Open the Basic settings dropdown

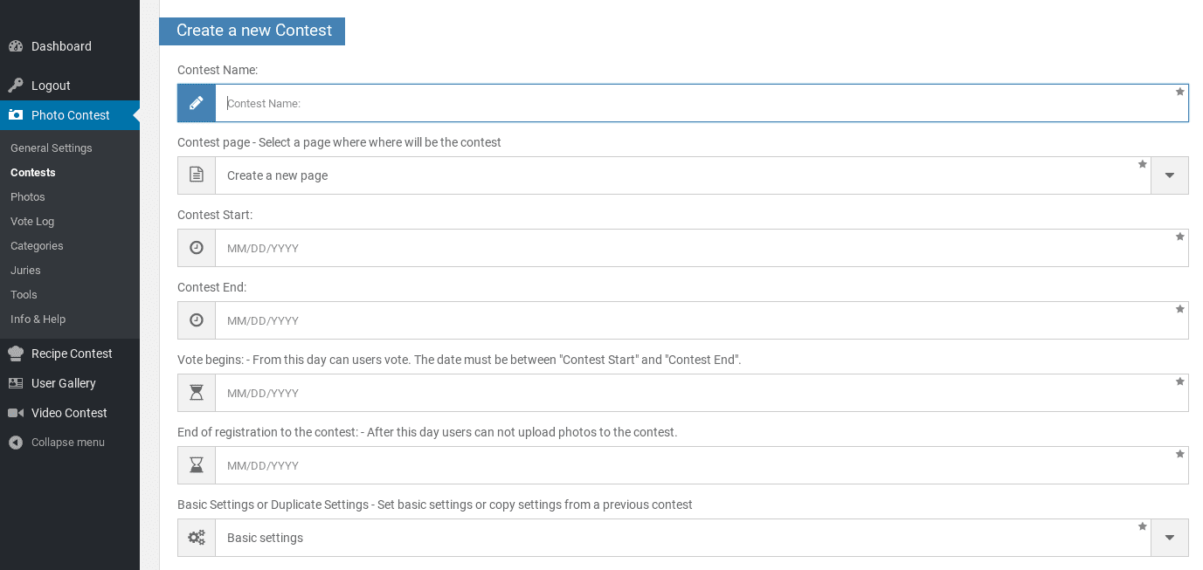point(1169,537)
